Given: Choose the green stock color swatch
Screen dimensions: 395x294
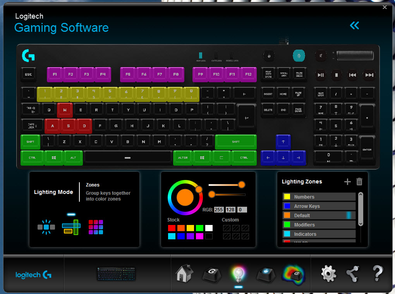Looking at the screenshot, I should [x=199, y=228].
